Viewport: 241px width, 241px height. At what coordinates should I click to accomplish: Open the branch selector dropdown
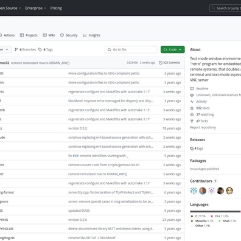tap(5, 49)
